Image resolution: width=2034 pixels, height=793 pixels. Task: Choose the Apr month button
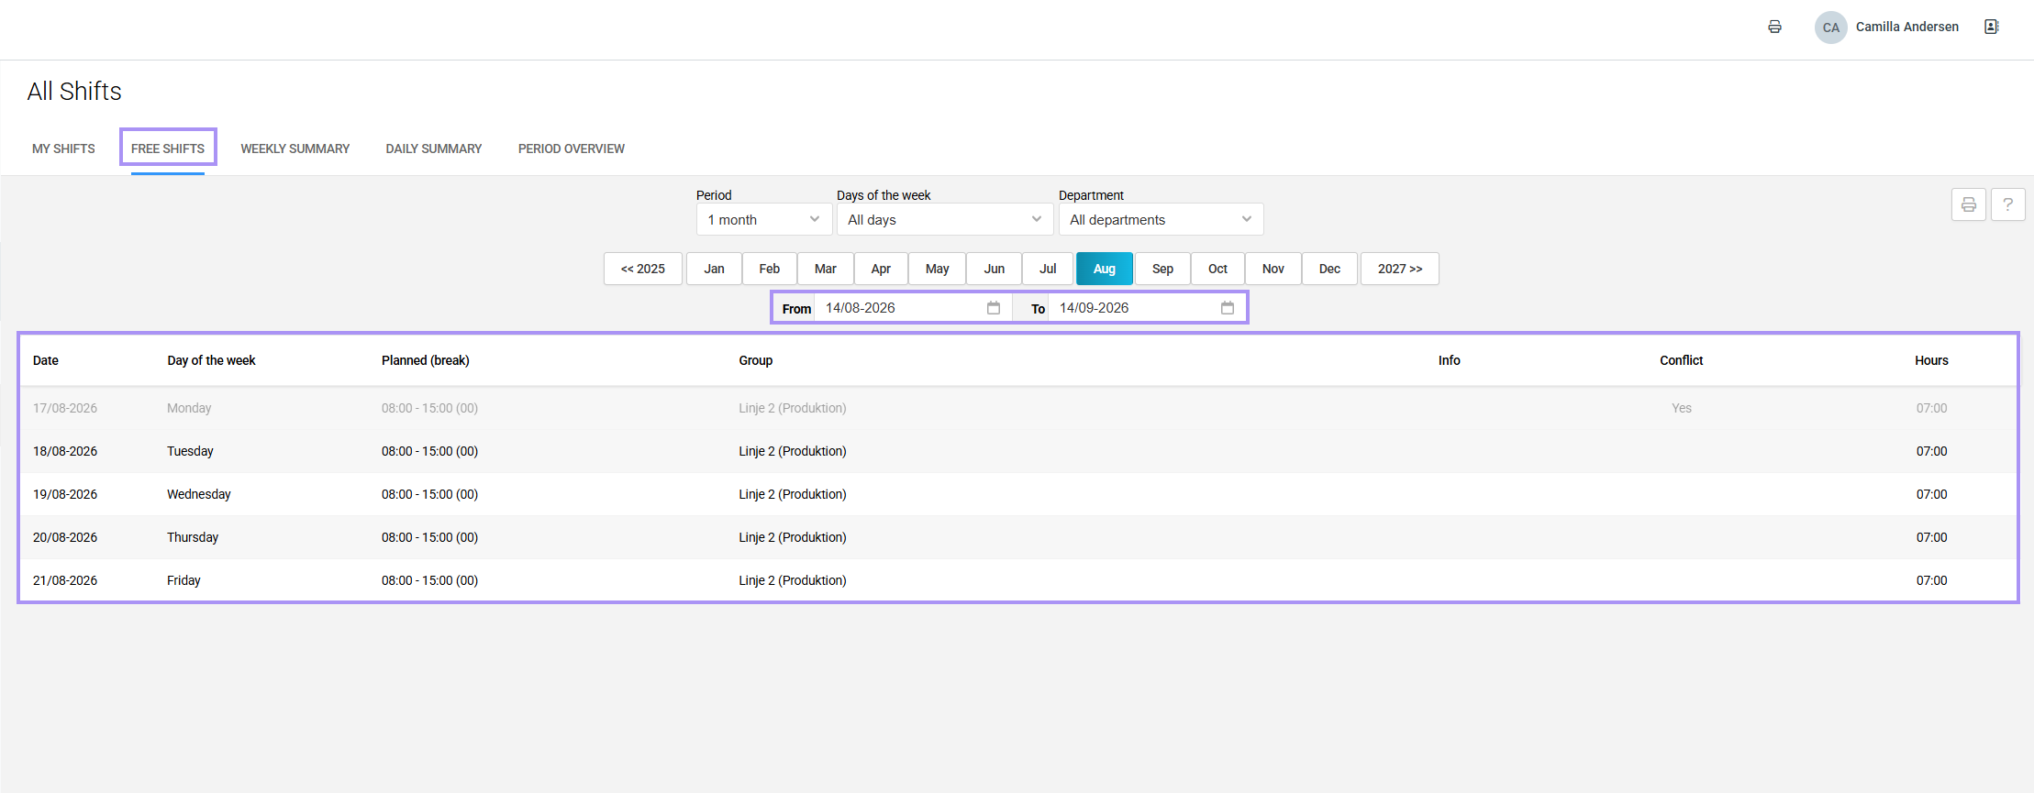click(x=881, y=269)
